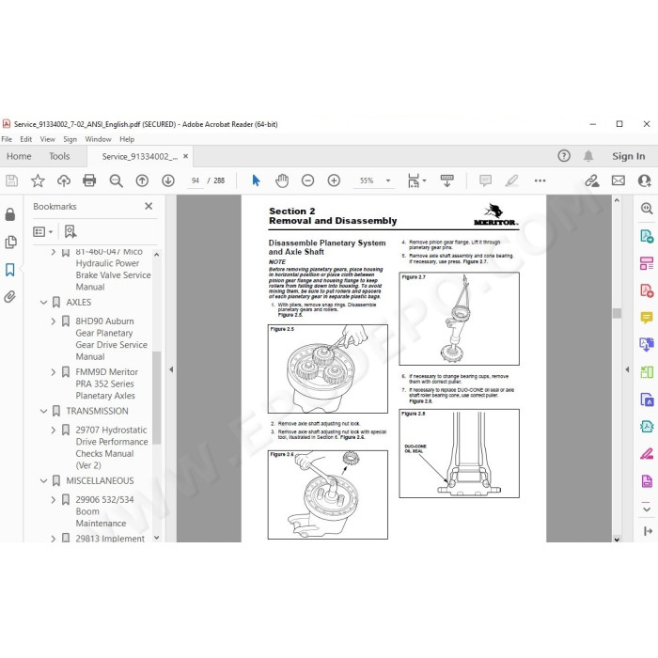Collapse the MISCELLANEOUS bookmark group
This screenshot has width=658, height=658.
click(x=43, y=481)
